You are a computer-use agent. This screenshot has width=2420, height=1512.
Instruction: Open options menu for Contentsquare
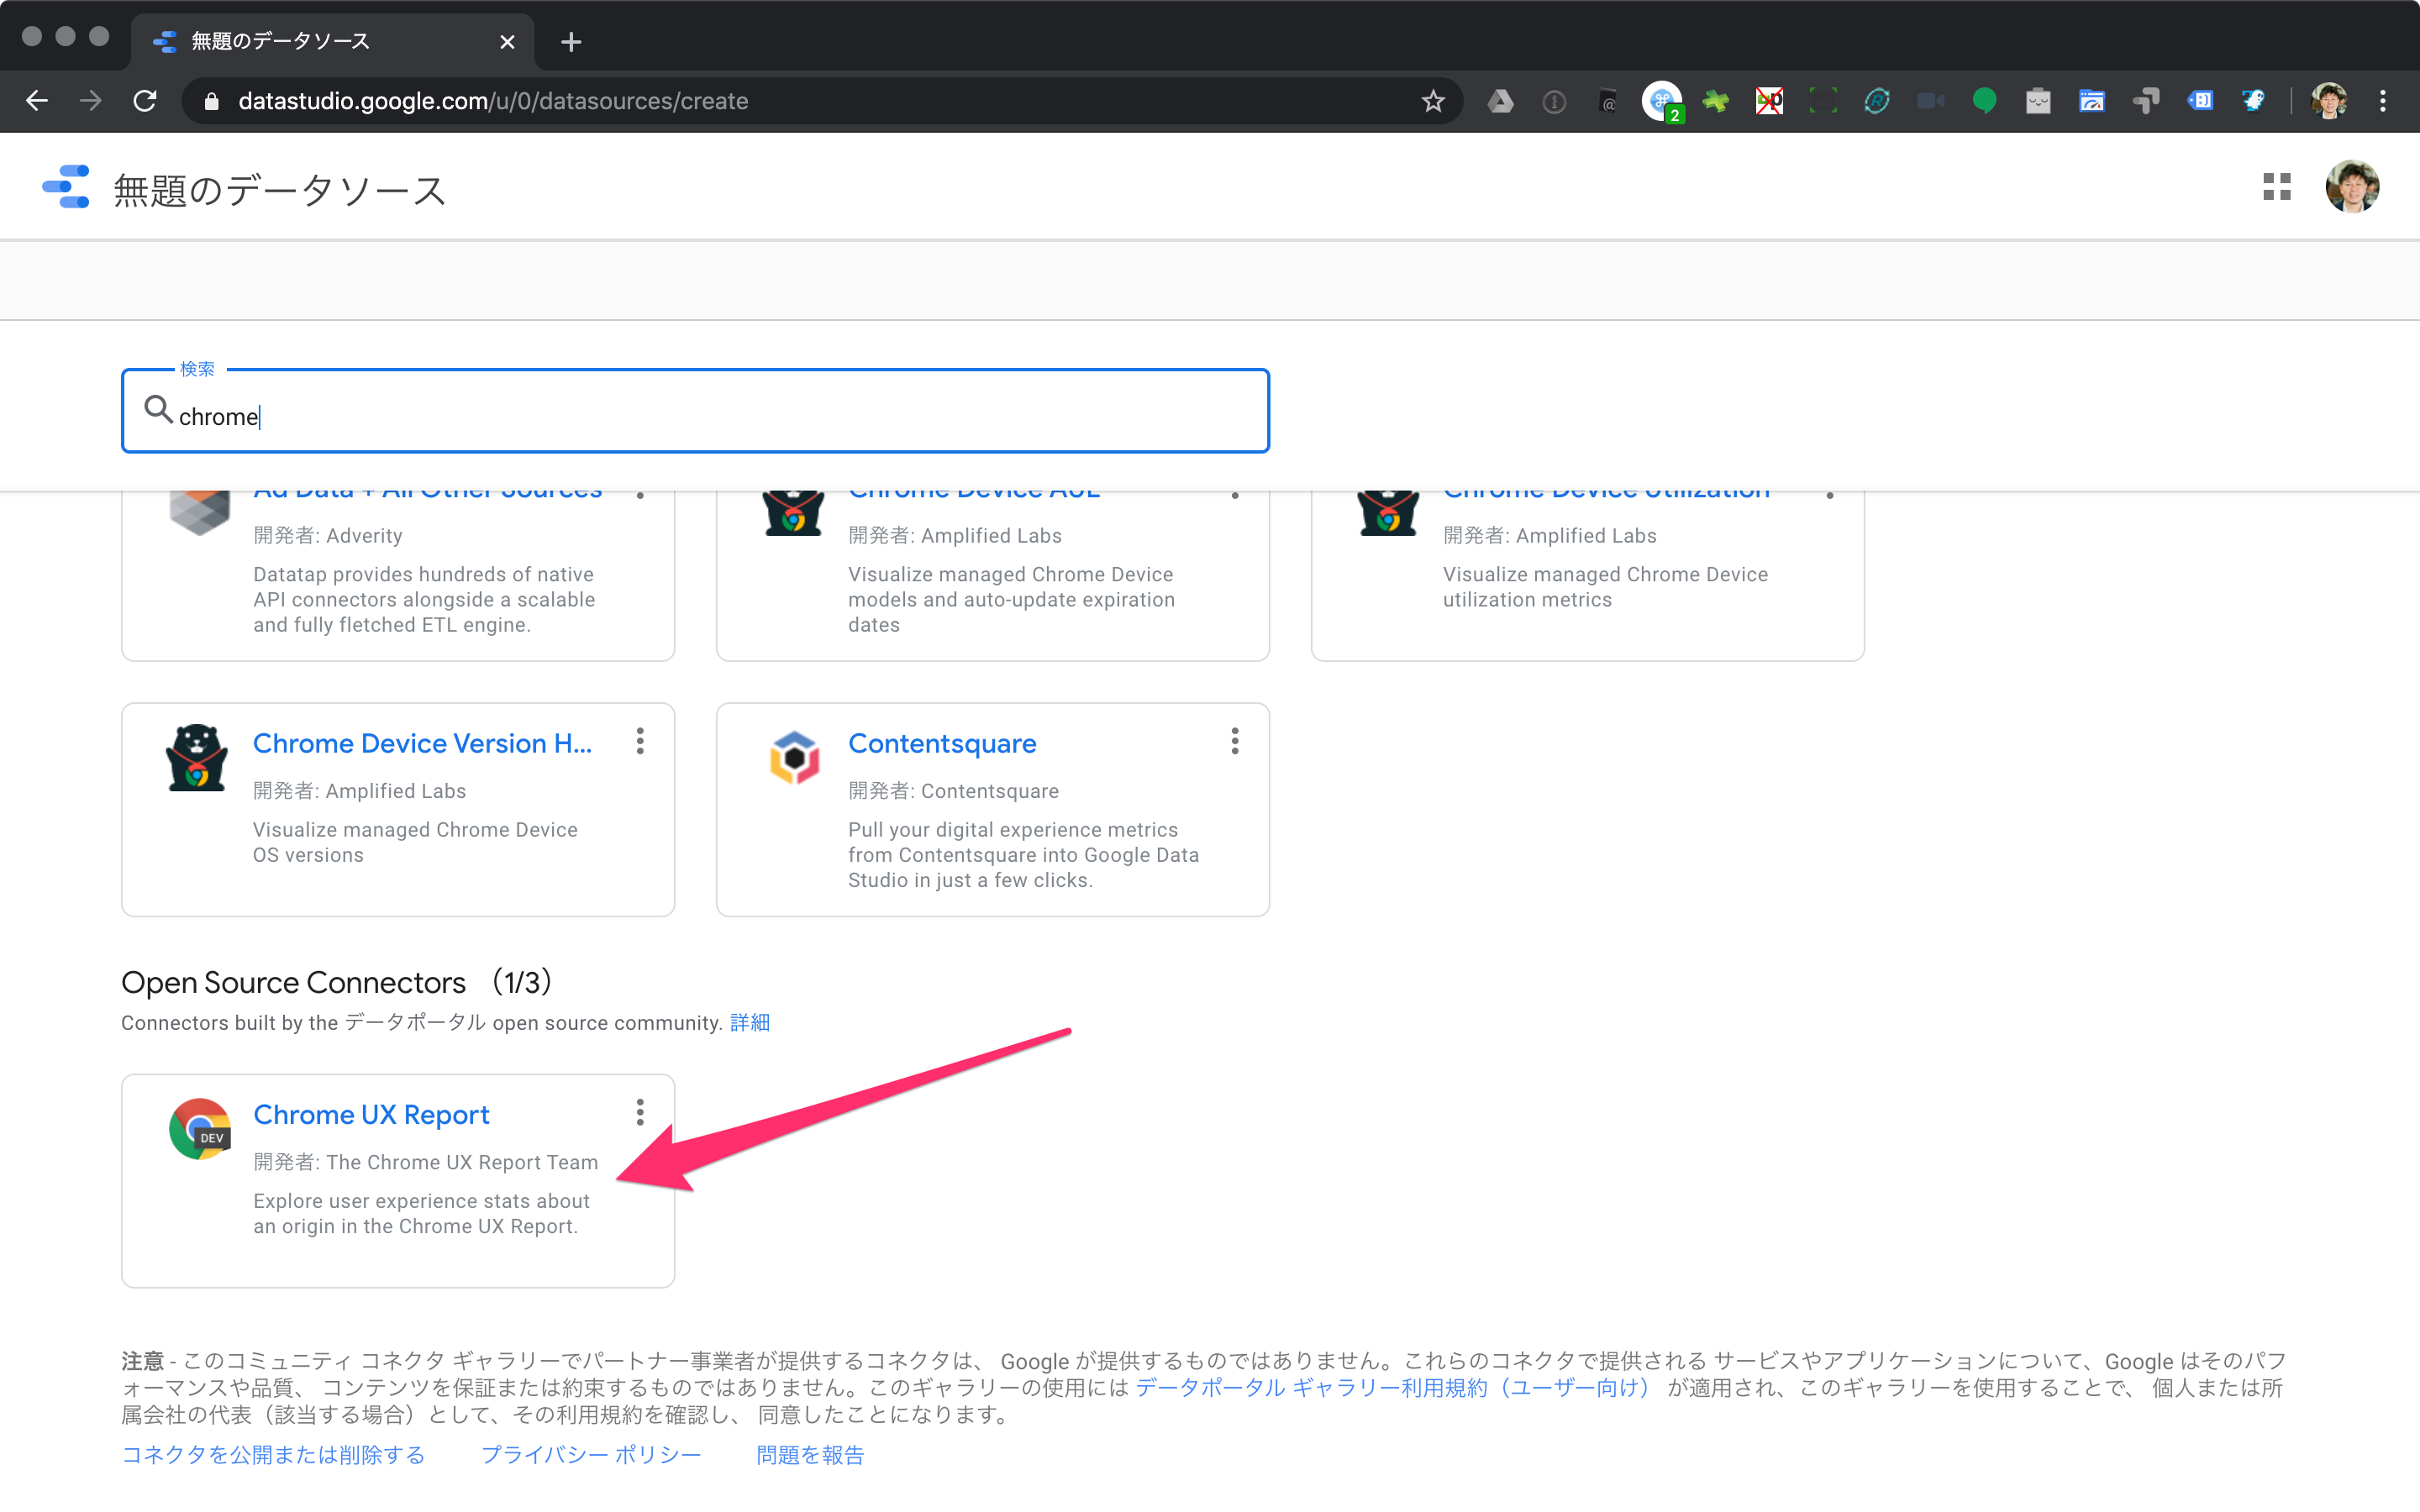coord(1235,741)
